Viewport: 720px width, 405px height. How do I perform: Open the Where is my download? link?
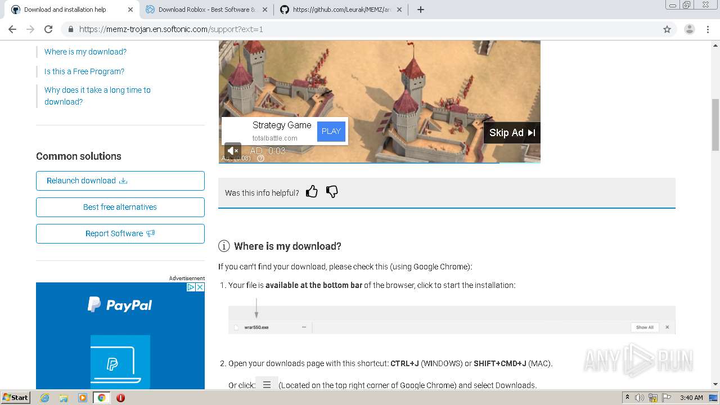[85, 52]
